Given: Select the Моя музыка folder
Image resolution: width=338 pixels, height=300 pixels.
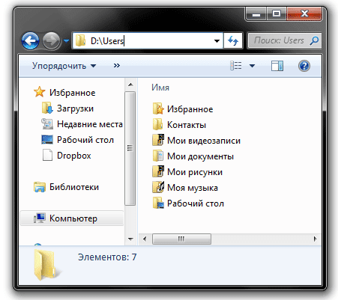Looking at the screenshot, I should point(185,188).
